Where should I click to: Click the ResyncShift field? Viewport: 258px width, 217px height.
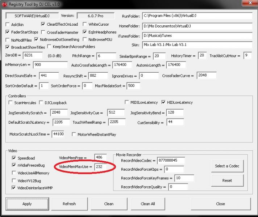coord(98,76)
